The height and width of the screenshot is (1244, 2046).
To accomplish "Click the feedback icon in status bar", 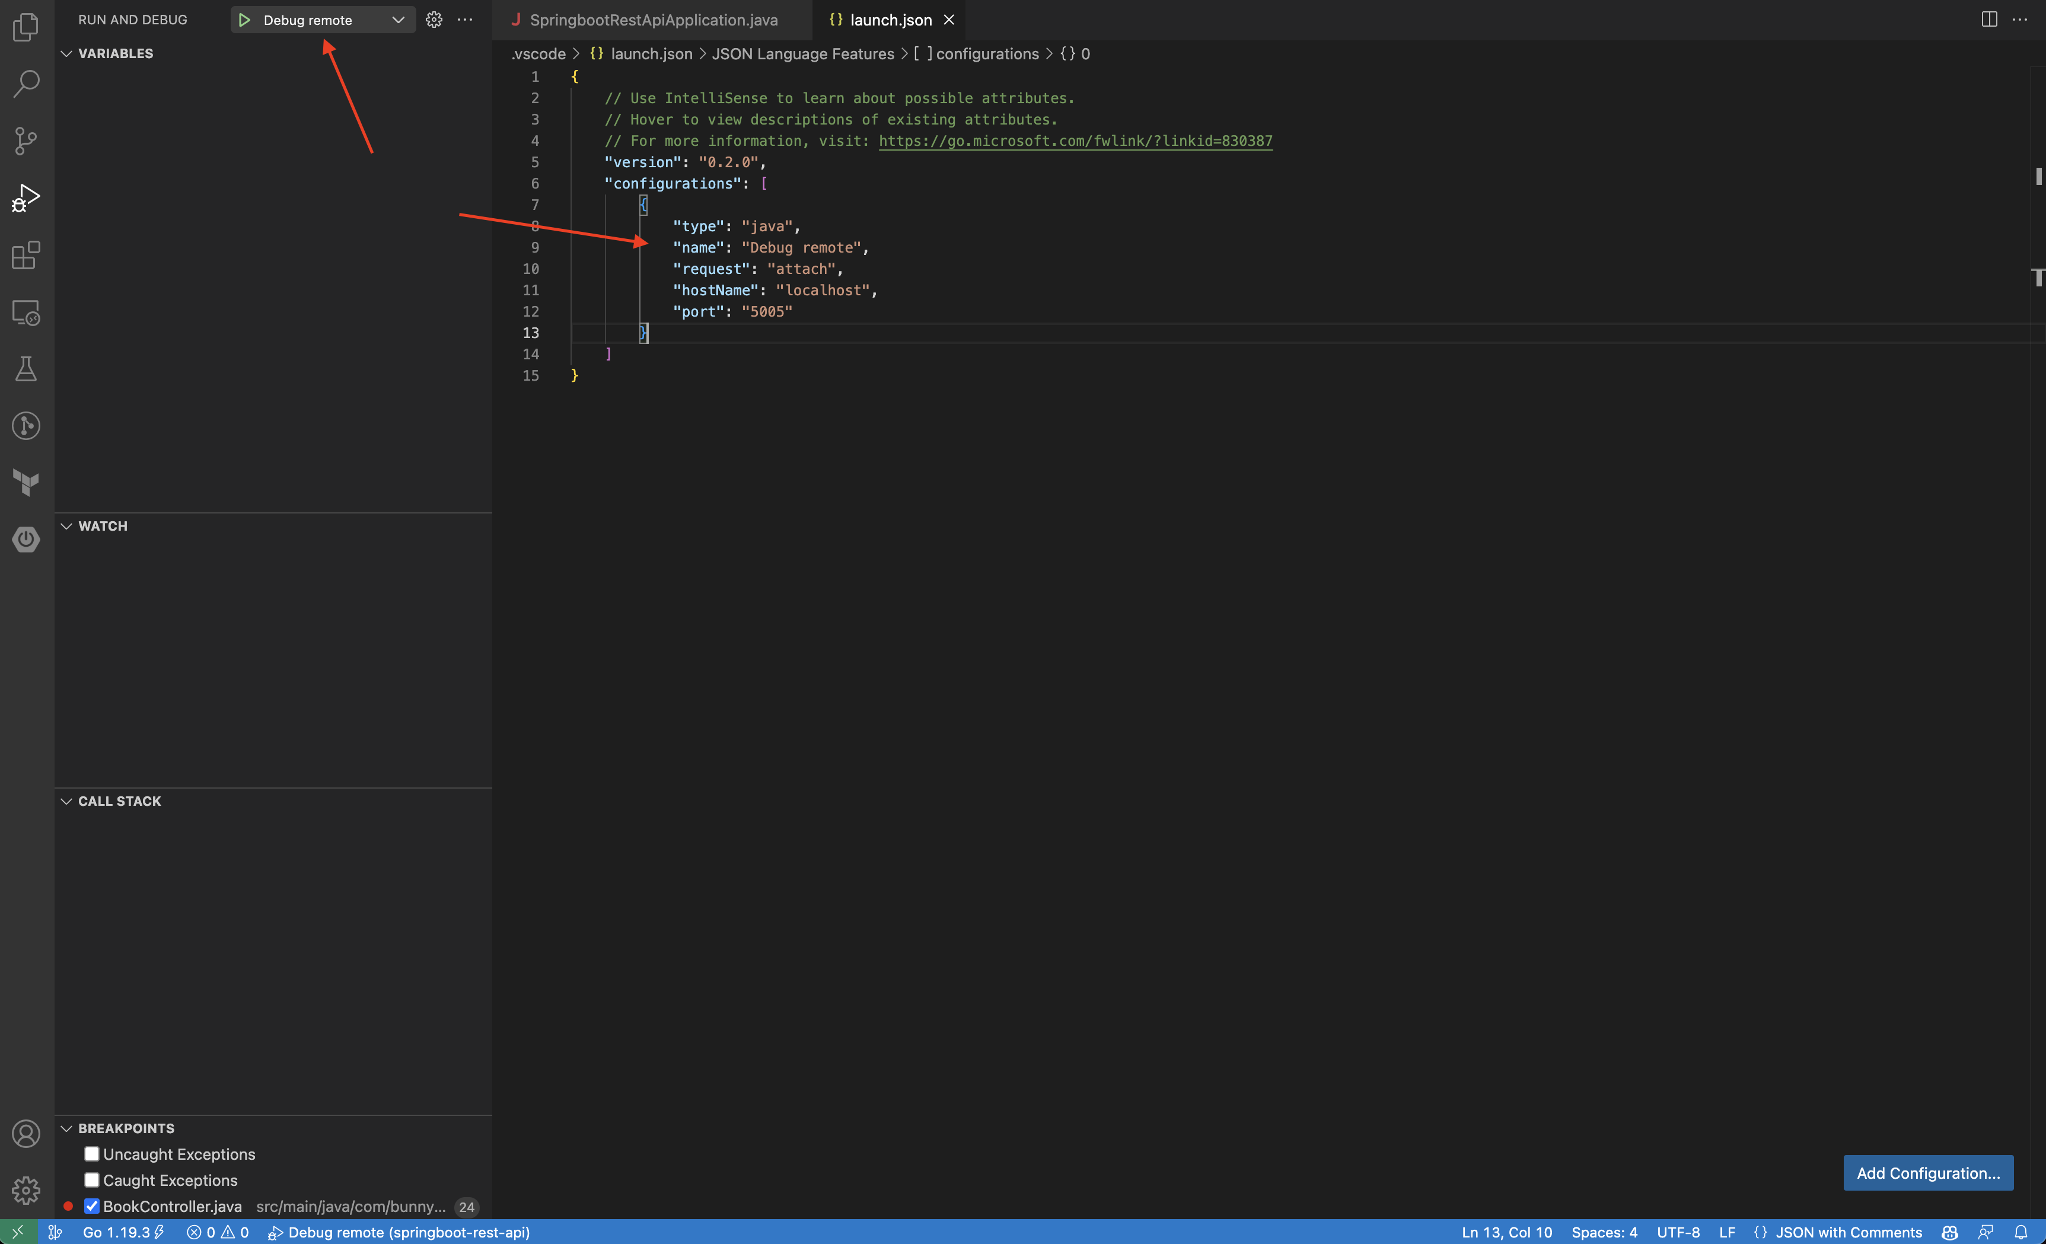I will point(1986,1232).
